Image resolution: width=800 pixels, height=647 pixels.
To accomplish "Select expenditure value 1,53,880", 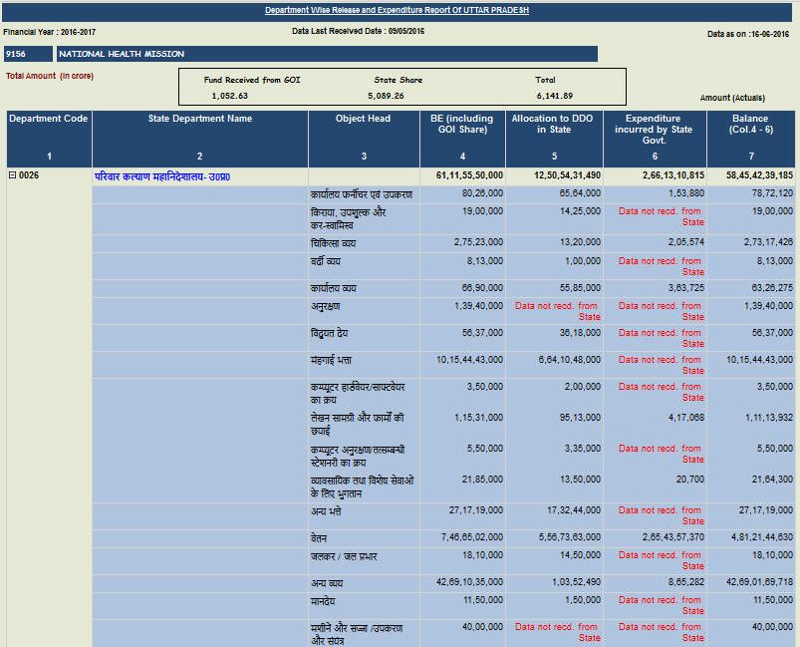I will [686, 193].
